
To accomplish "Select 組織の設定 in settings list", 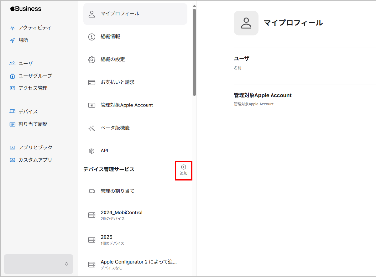I will (x=135, y=60).
